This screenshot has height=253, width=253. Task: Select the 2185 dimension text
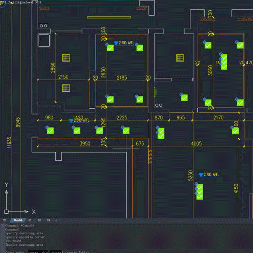(122, 78)
